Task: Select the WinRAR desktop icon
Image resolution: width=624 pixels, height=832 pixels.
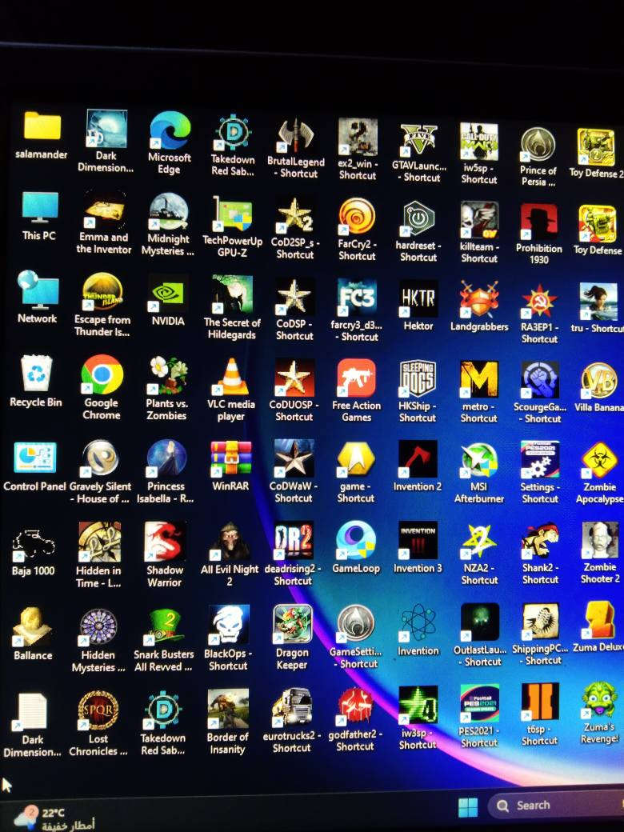Action: click(231, 458)
